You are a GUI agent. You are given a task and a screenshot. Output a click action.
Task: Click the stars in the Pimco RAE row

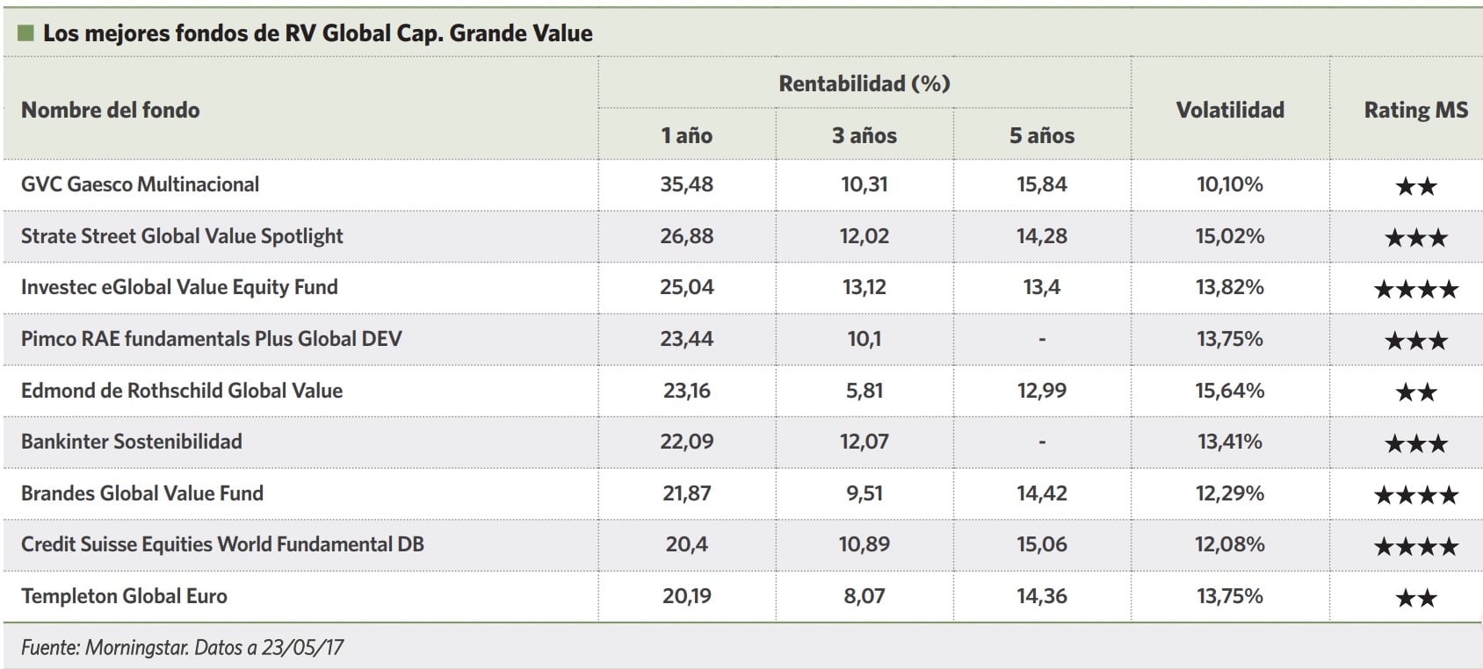click(x=1415, y=341)
